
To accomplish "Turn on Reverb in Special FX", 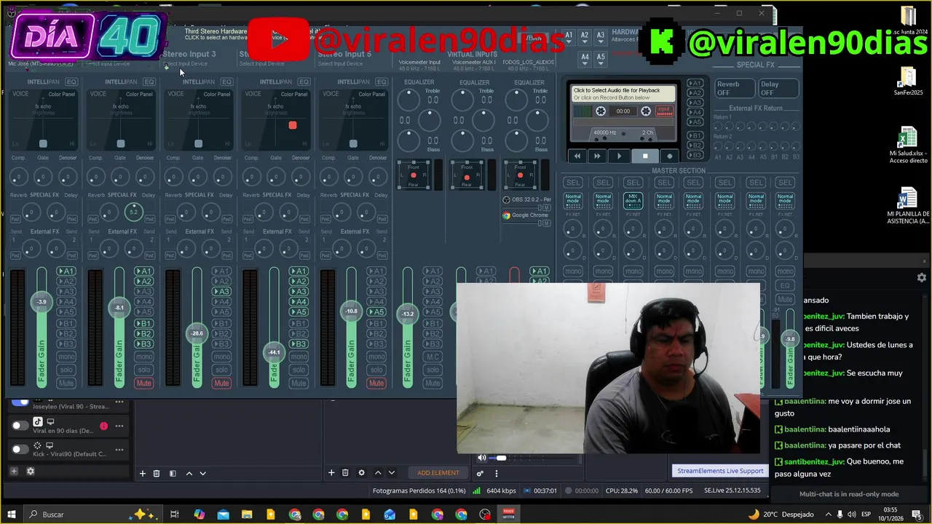I will click(x=735, y=88).
